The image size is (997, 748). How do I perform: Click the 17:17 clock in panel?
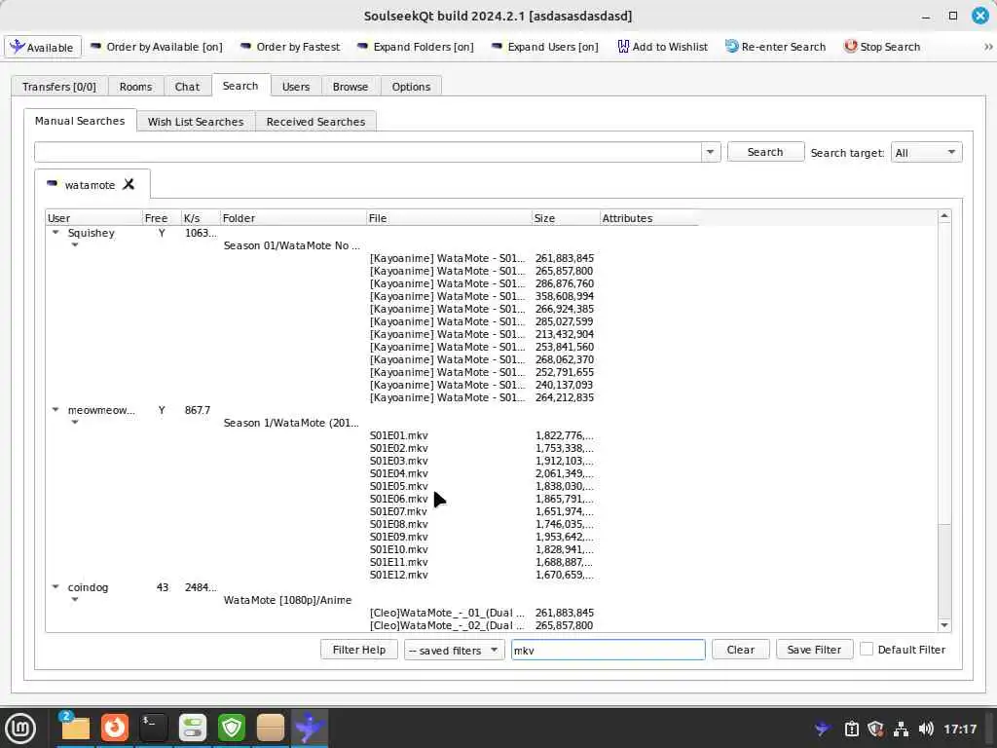[959, 729]
